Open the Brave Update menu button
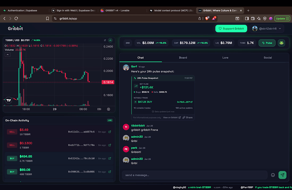 [x=282, y=18]
